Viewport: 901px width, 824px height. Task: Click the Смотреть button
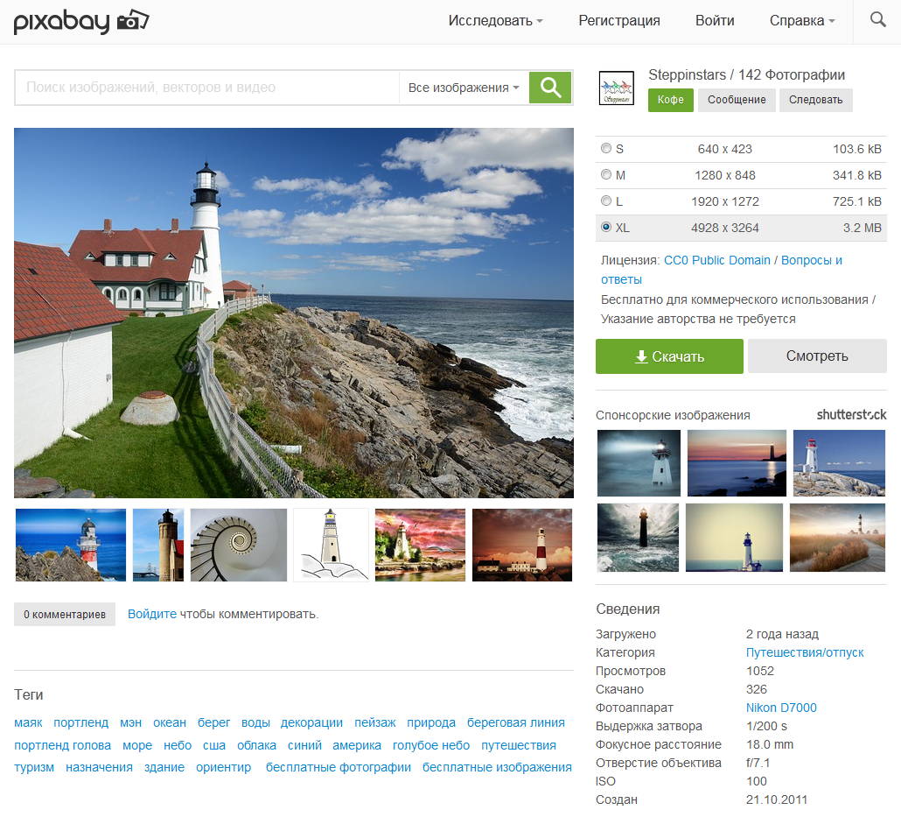817,356
